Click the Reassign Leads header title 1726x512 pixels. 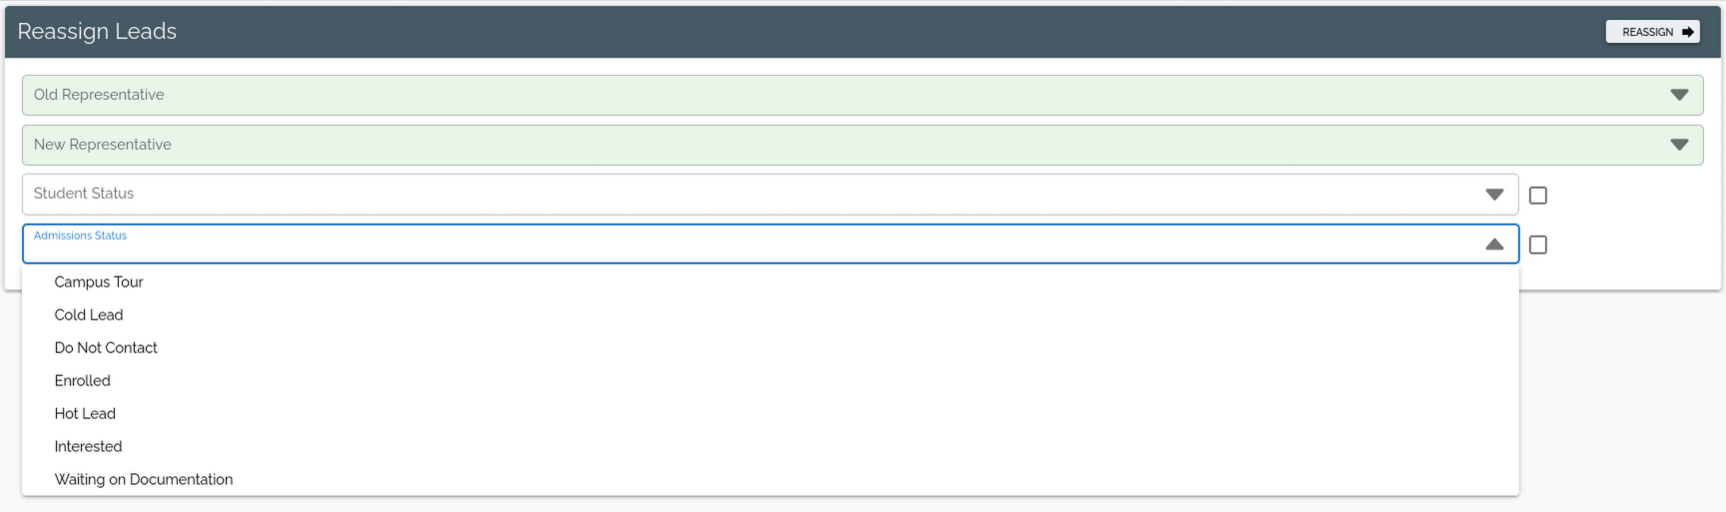tap(97, 32)
